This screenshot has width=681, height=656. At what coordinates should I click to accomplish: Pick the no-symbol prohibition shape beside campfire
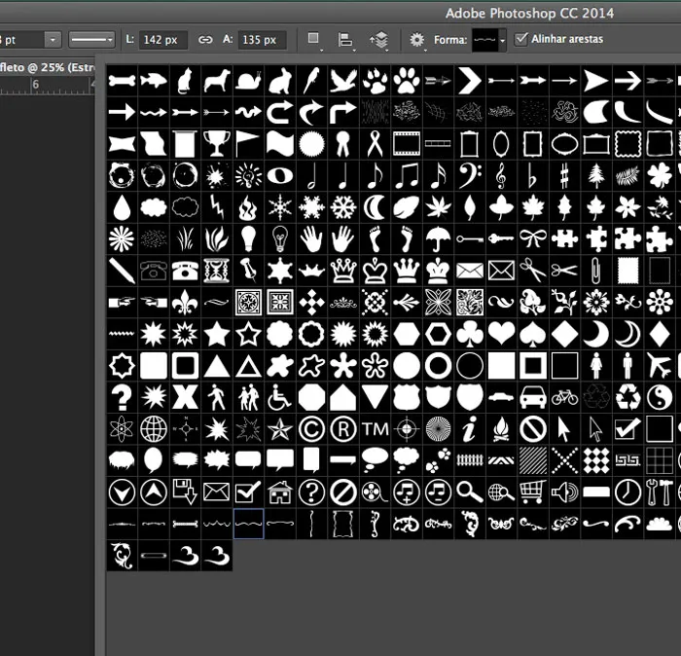533,429
